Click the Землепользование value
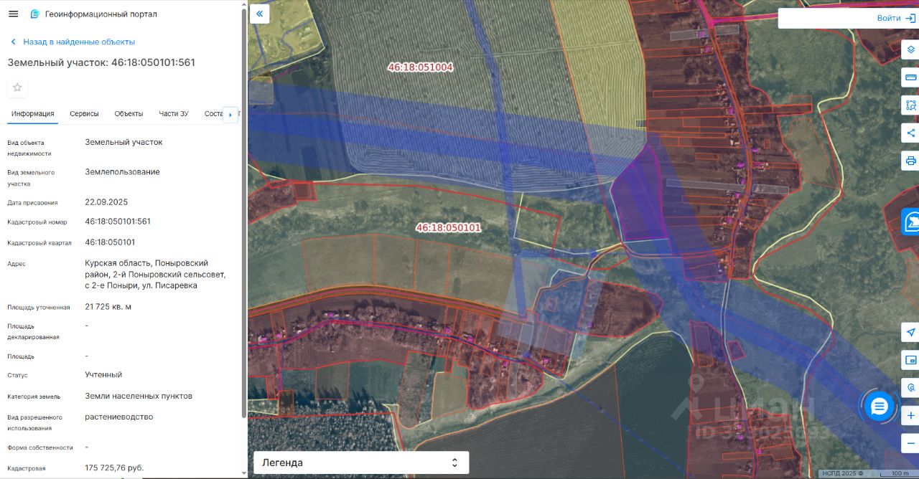919x479 pixels. point(122,172)
